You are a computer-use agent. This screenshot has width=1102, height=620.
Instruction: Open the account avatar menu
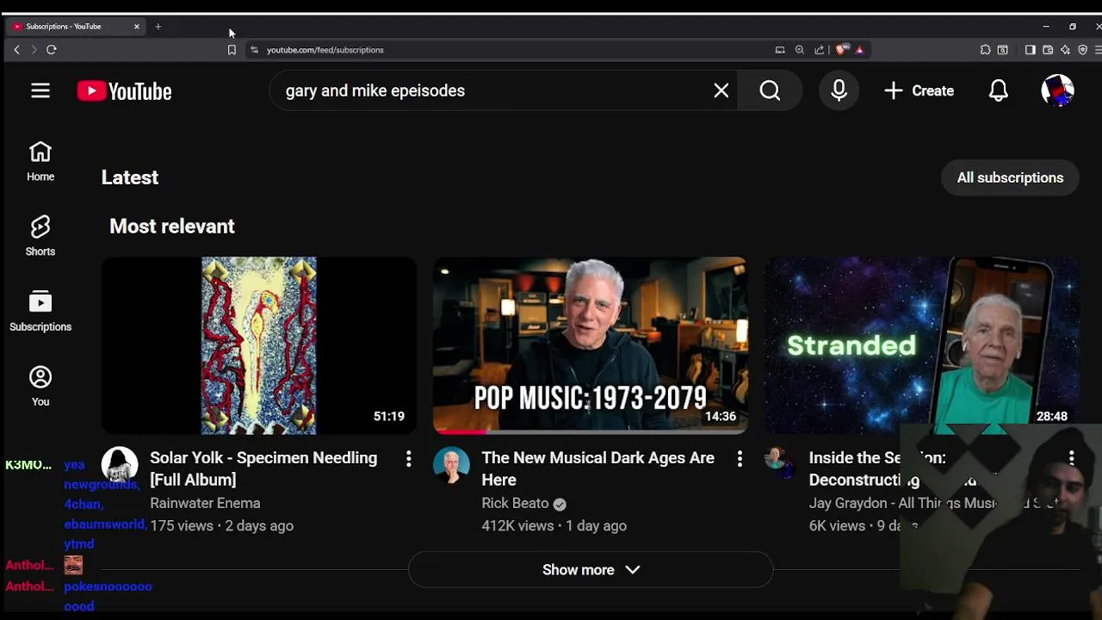tap(1057, 90)
